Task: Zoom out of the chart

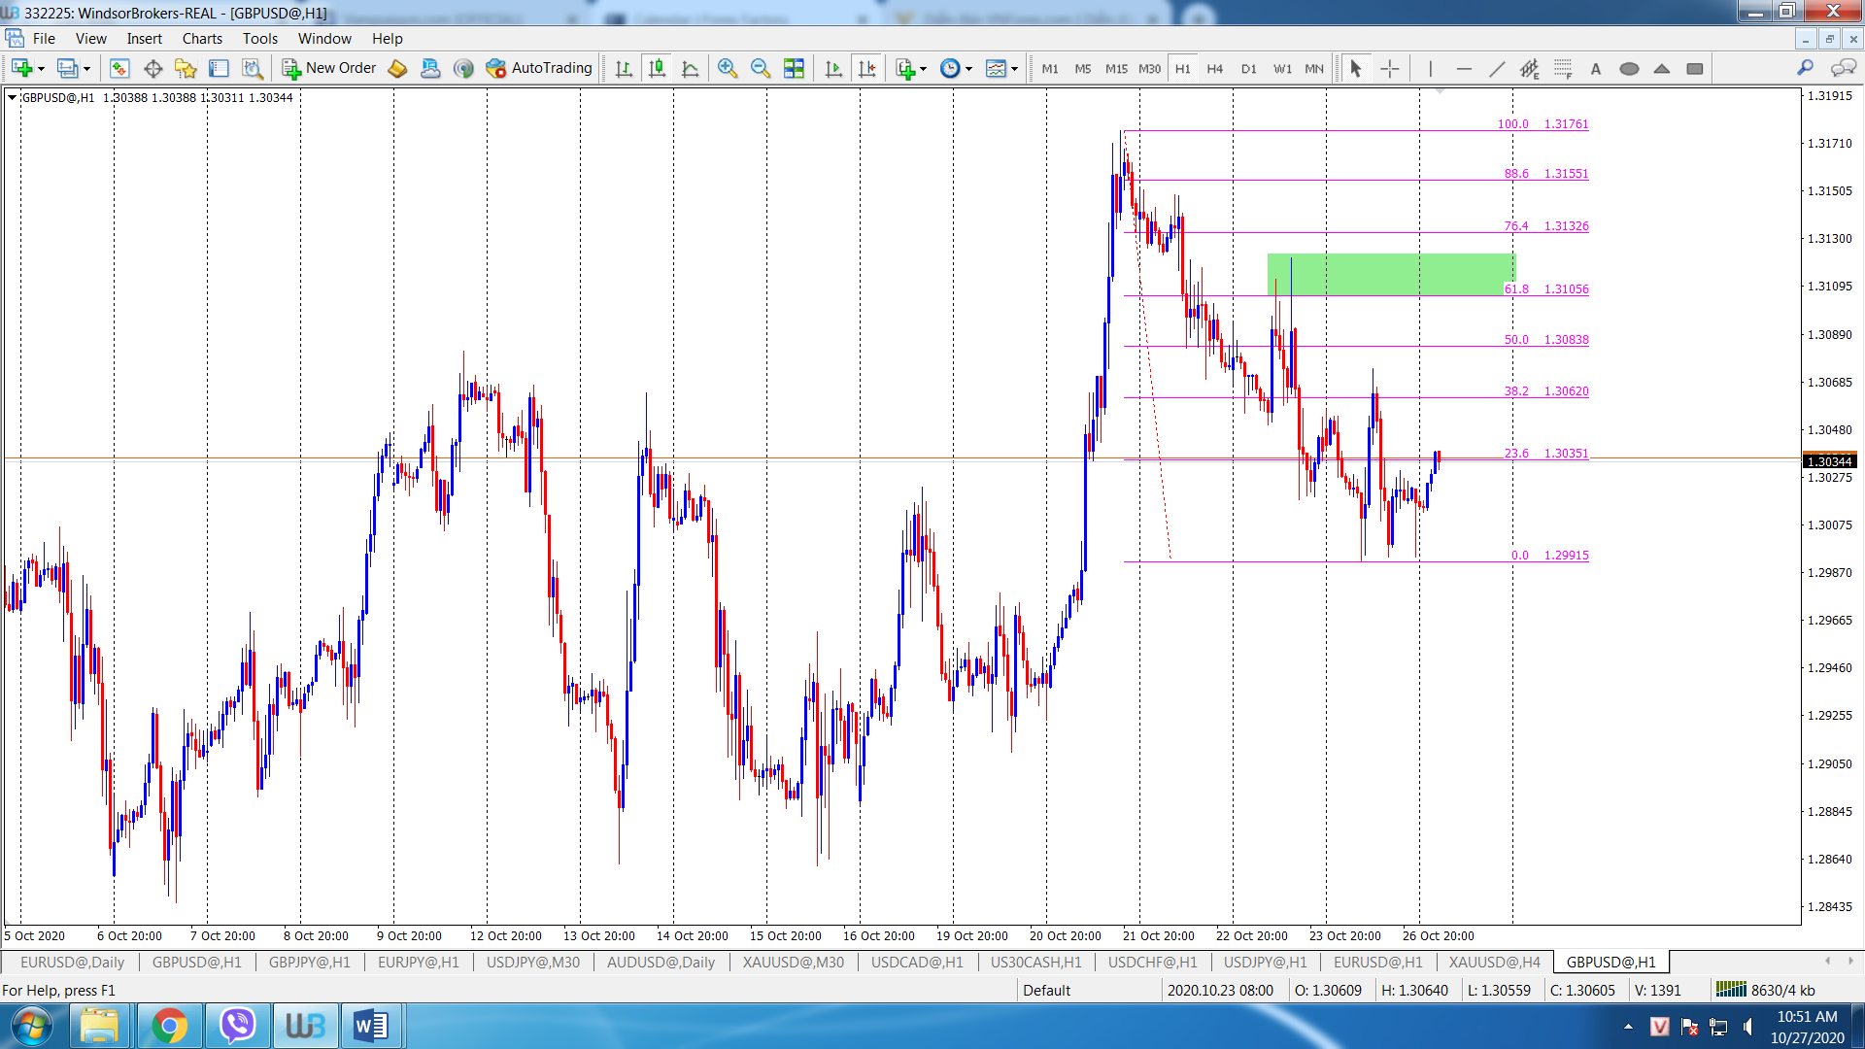Action: click(760, 68)
